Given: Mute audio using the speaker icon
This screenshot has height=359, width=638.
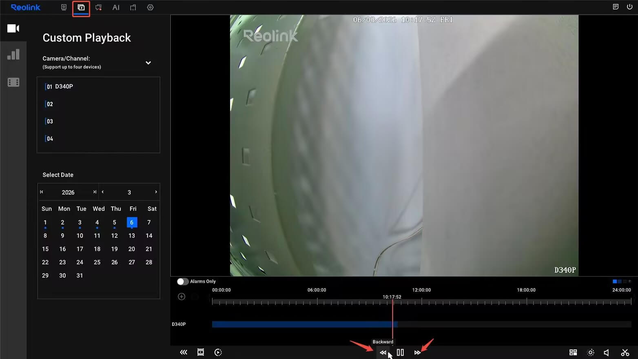Looking at the screenshot, I should 606,352.
